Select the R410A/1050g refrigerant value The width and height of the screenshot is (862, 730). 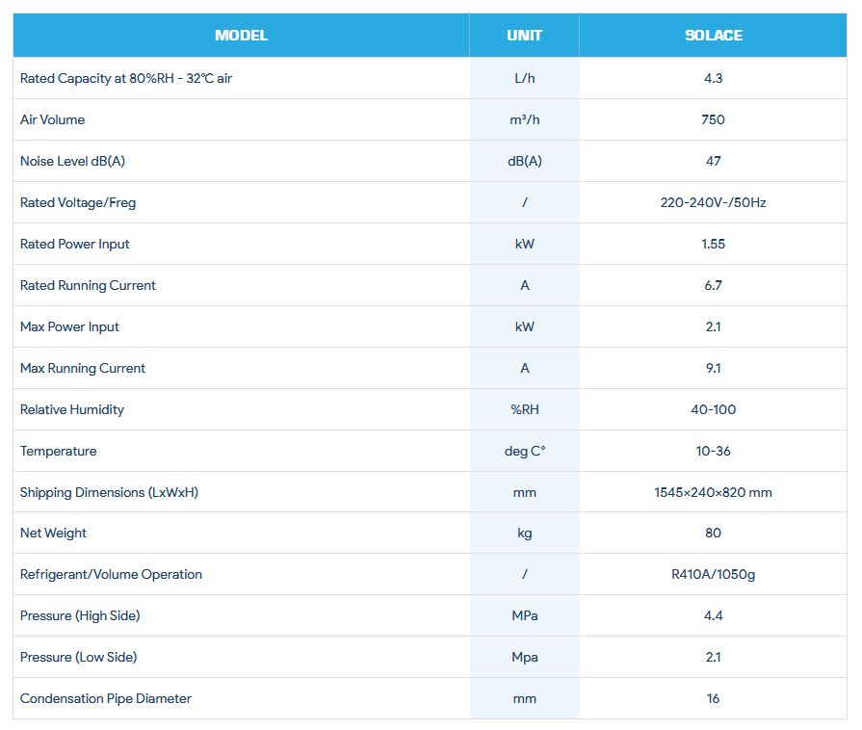pos(713,574)
